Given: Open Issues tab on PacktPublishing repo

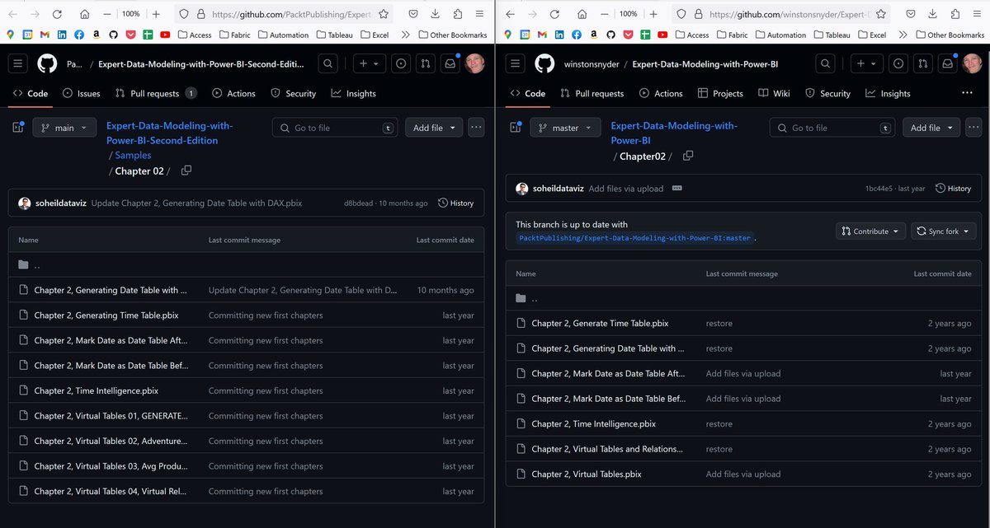Looking at the screenshot, I should [82, 93].
